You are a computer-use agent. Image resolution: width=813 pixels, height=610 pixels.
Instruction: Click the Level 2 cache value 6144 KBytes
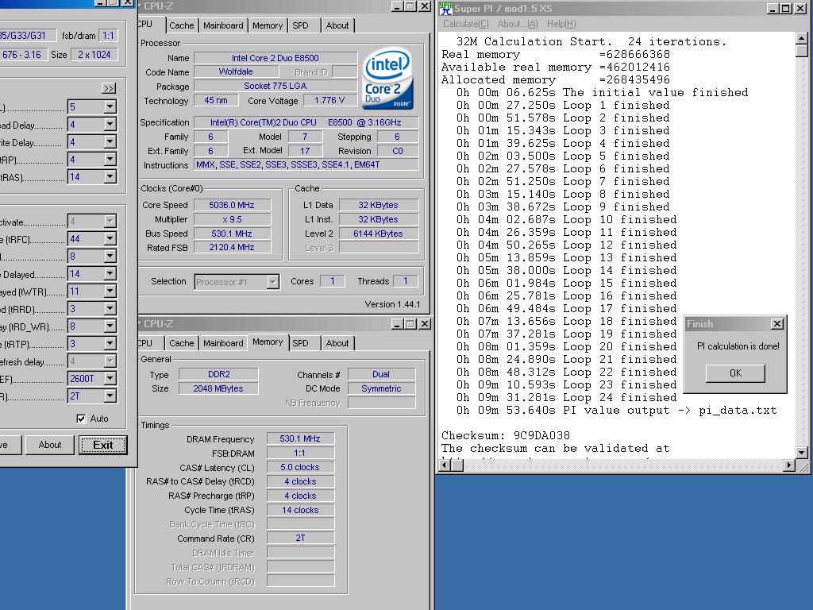(379, 234)
